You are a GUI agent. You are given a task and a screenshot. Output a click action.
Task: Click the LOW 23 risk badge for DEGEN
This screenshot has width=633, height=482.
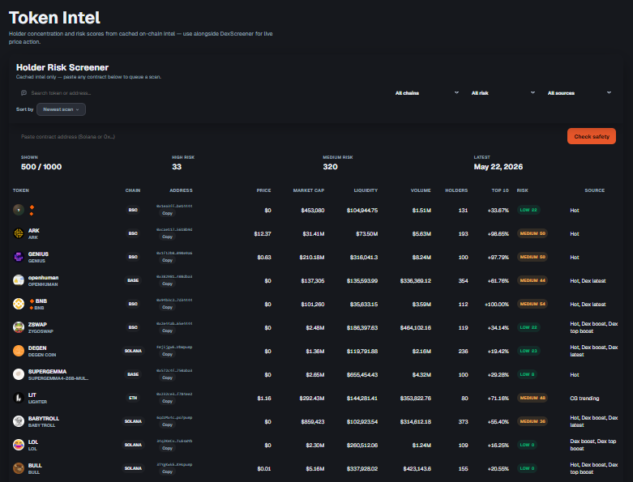pos(528,351)
